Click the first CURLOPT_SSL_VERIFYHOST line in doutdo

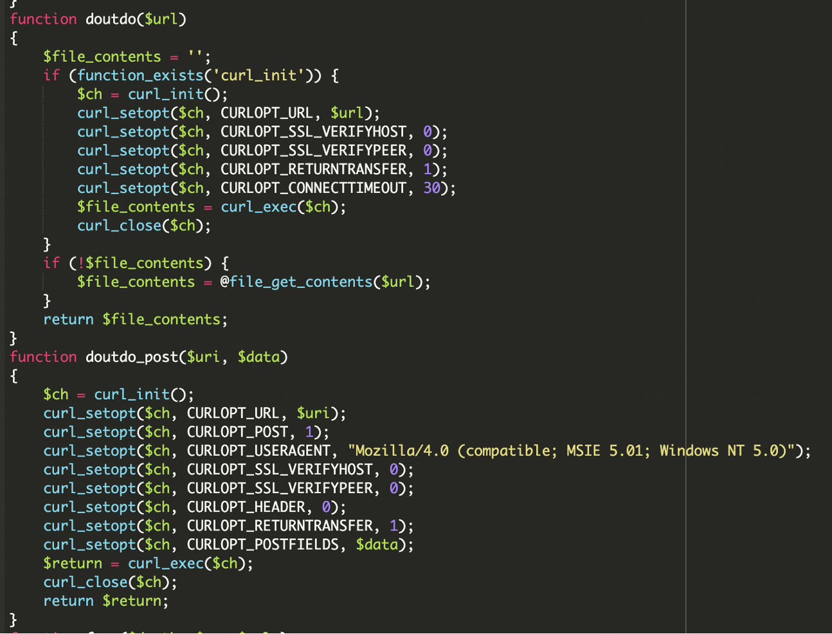point(262,132)
